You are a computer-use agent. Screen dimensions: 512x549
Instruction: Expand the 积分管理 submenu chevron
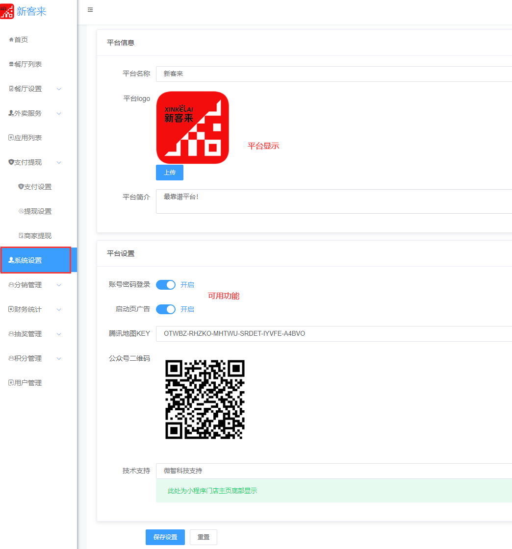(59, 358)
